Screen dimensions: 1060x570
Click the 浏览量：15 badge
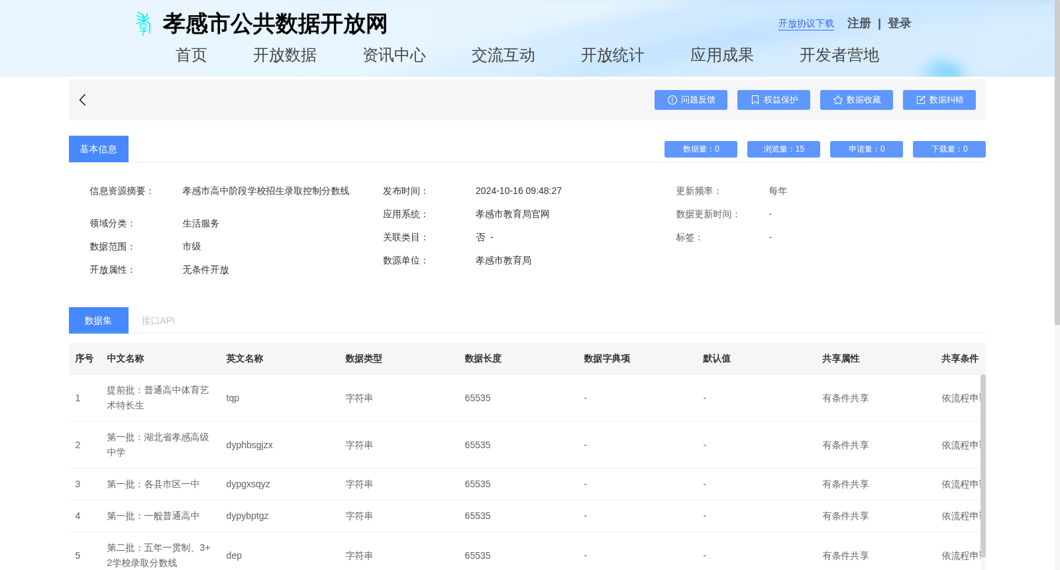[784, 149]
